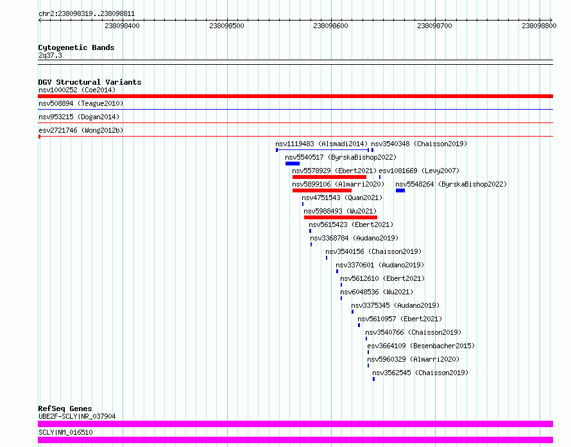Viewport: 571px width, 447px height.
Task: Open the esv3664109 (Besenbacher2015) label
Action: tap(421, 346)
